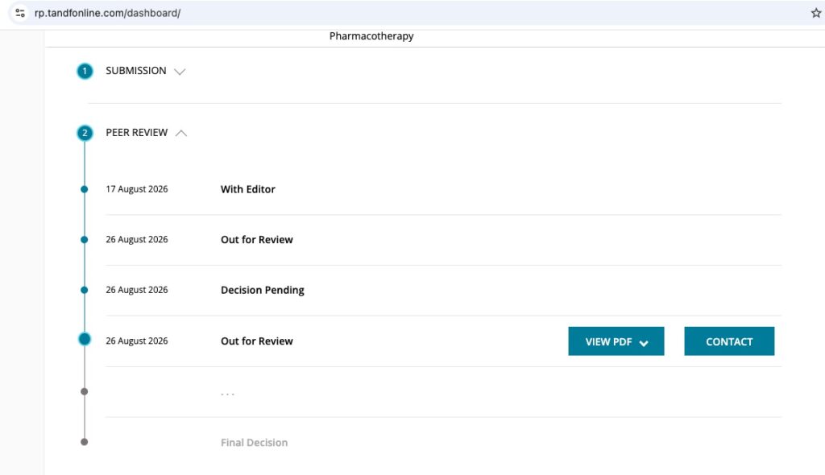Screen dimensions: 825x475
Task: Select the PEER REVIEW heading
Action: point(137,133)
